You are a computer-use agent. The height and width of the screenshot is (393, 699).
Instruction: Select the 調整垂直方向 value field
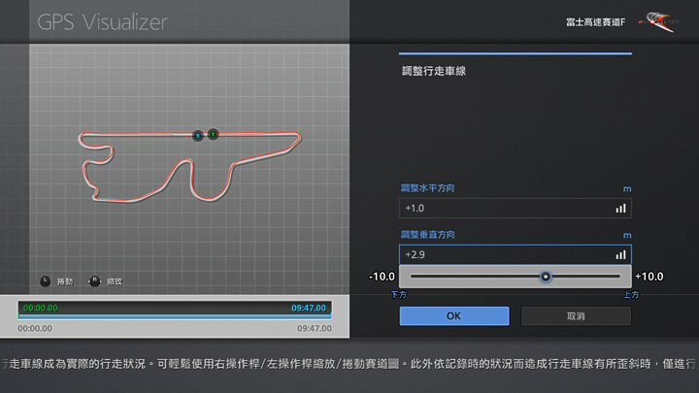coord(505,254)
